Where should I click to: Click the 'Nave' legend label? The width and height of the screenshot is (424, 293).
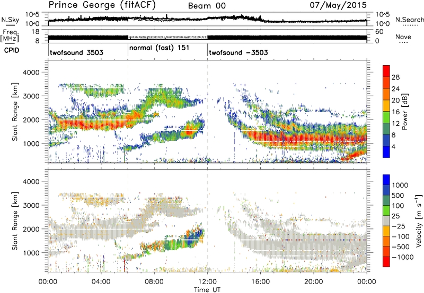tap(403, 36)
